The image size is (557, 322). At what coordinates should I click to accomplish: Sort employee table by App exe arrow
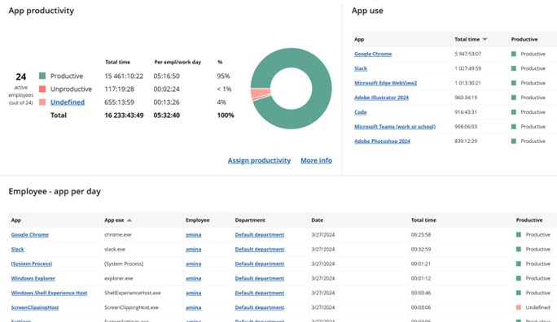click(x=129, y=220)
